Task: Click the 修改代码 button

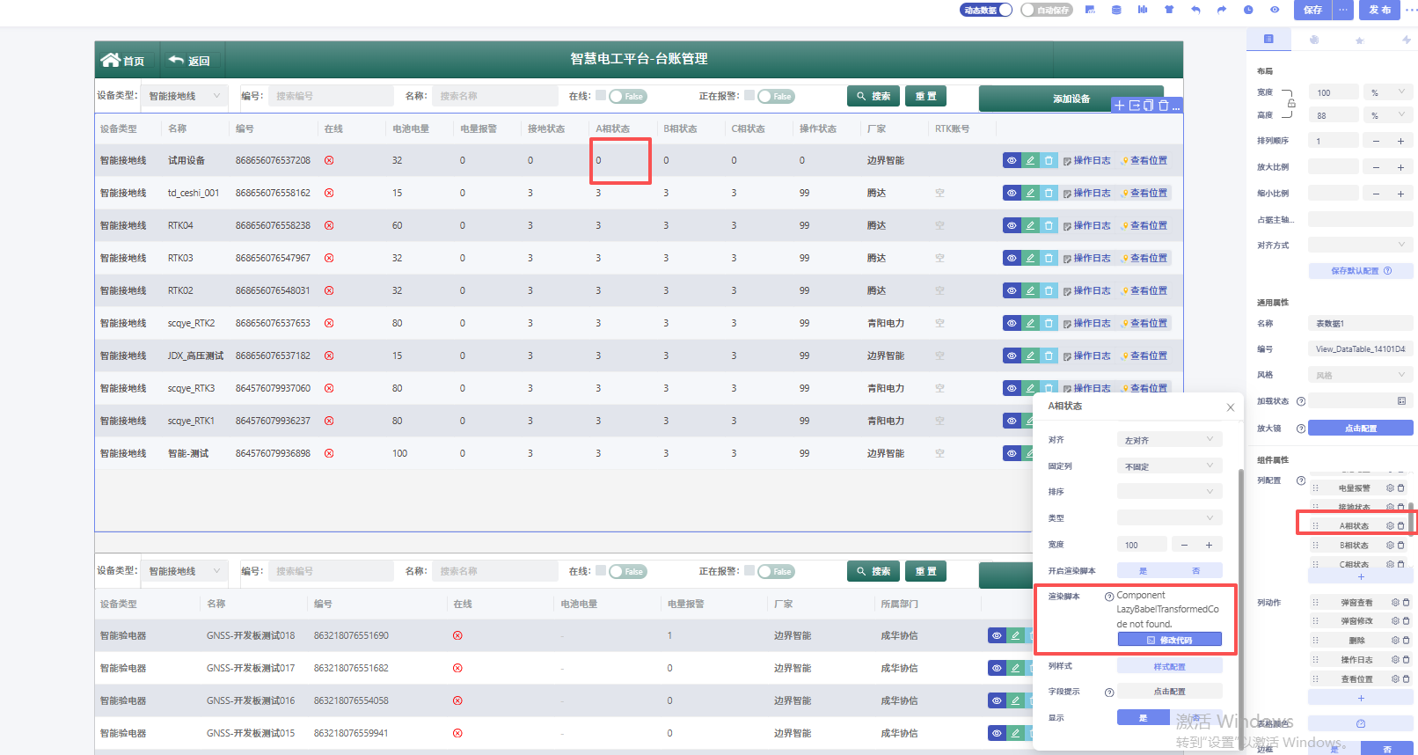Action: (x=1169, y=640)
